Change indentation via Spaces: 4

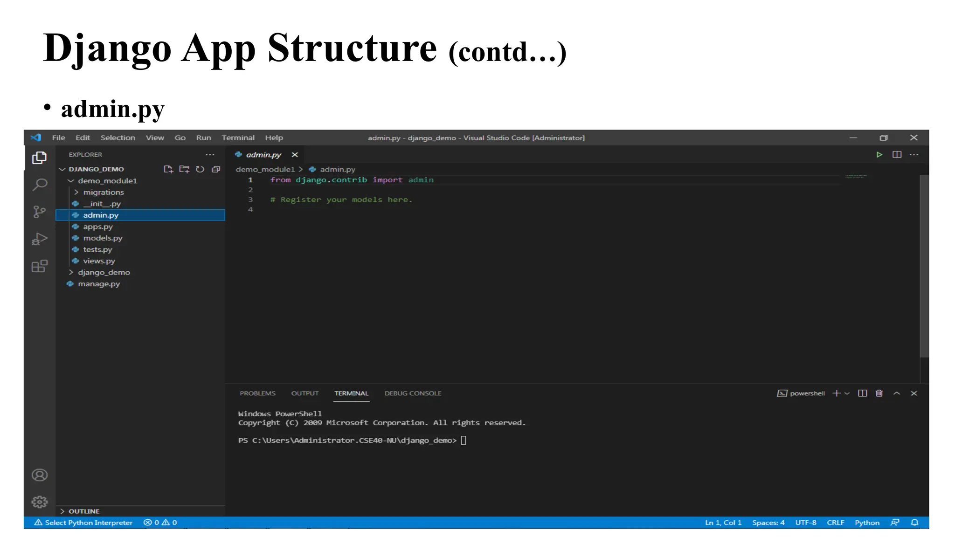pyautogui.click(x=768, y=523)
